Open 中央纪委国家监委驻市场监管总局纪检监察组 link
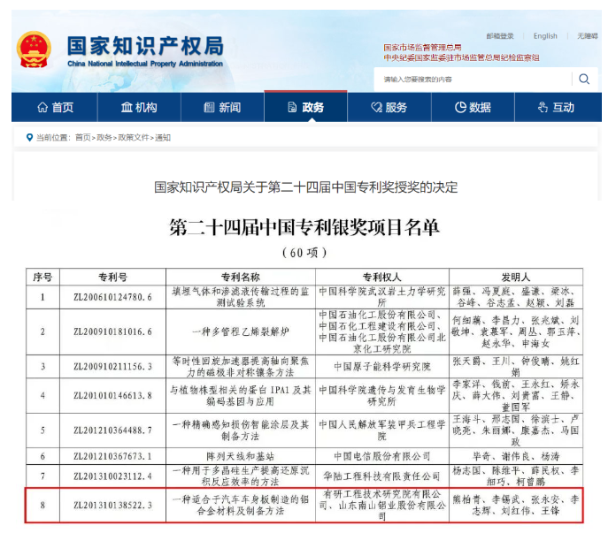This screenshot has height=533, width=616. tap(460, 57)
